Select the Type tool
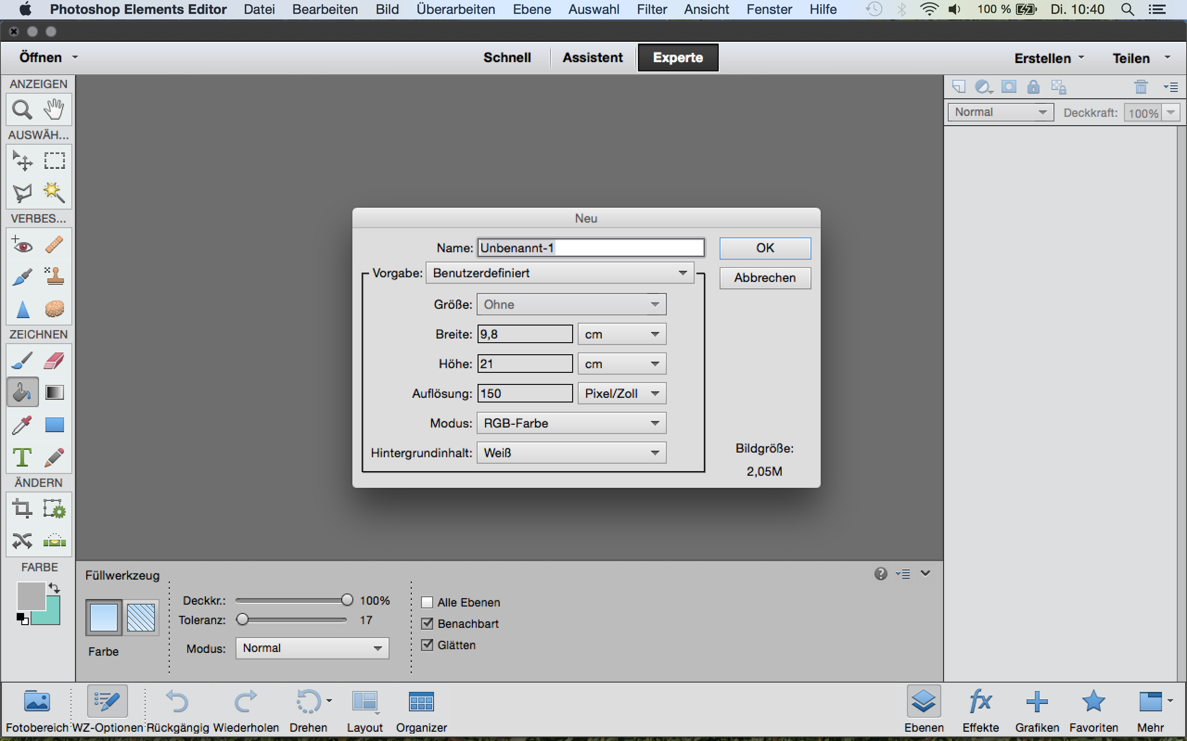Image resolution: width=1187 pixels, height=741 pixels. tap(22, 457)
